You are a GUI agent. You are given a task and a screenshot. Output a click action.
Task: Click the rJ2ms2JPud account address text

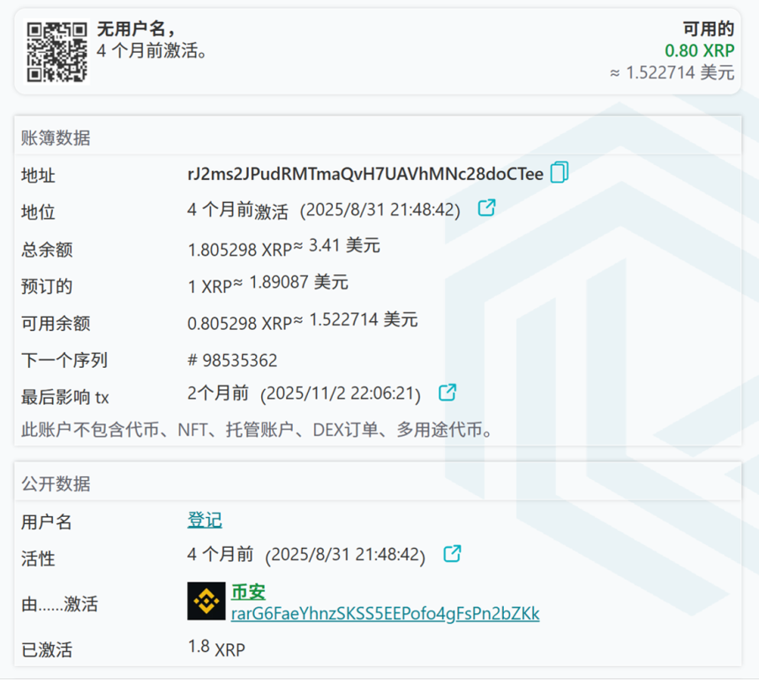pos(365,174)
